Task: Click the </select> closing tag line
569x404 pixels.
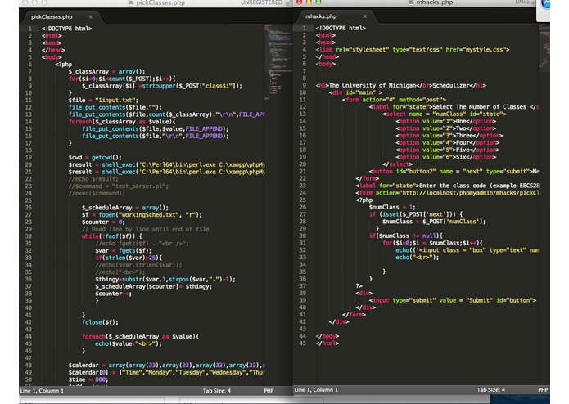Action: click(397, 164)
